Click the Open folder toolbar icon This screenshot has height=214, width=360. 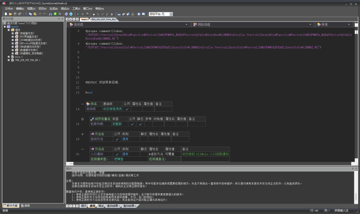coord(11,14)
